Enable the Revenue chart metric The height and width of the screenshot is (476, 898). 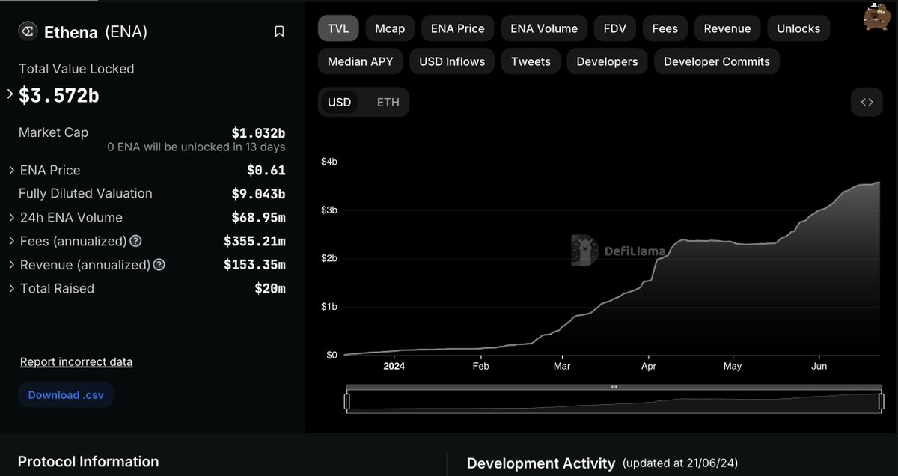[727, 28]
